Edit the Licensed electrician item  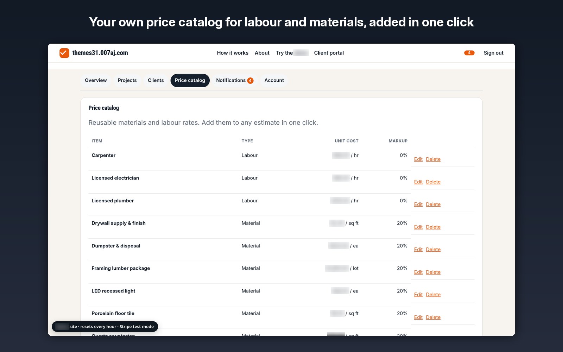418,182
